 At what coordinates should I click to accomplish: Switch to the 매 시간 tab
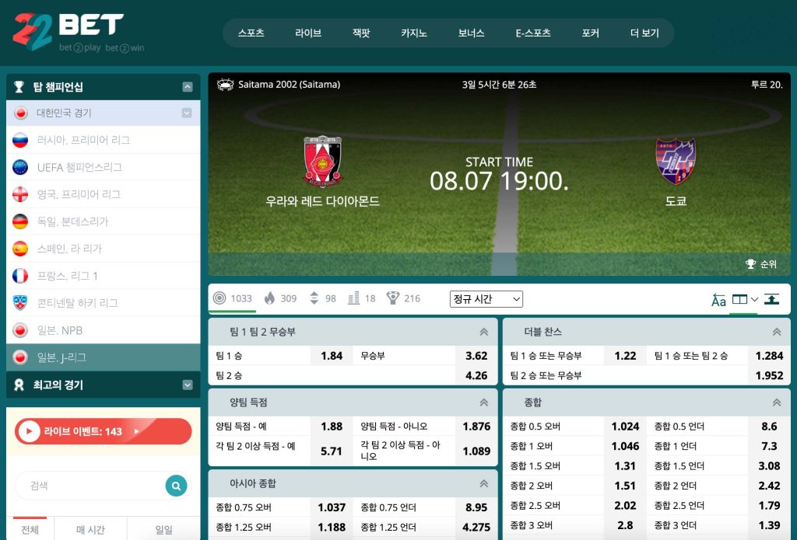click(x=90, y=529)
